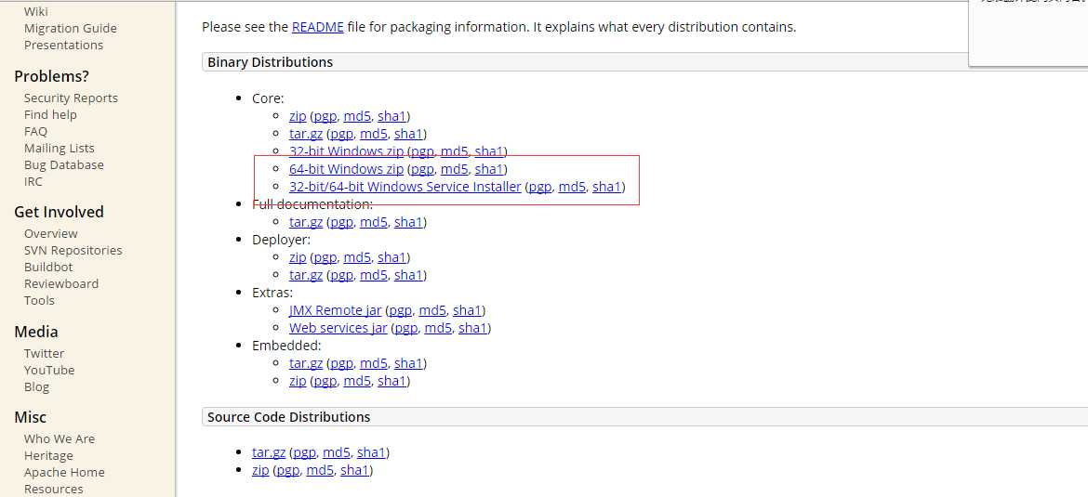Open the Mailing Lists page
This screenshot has height=497, width=1088.
coord(59,149)
